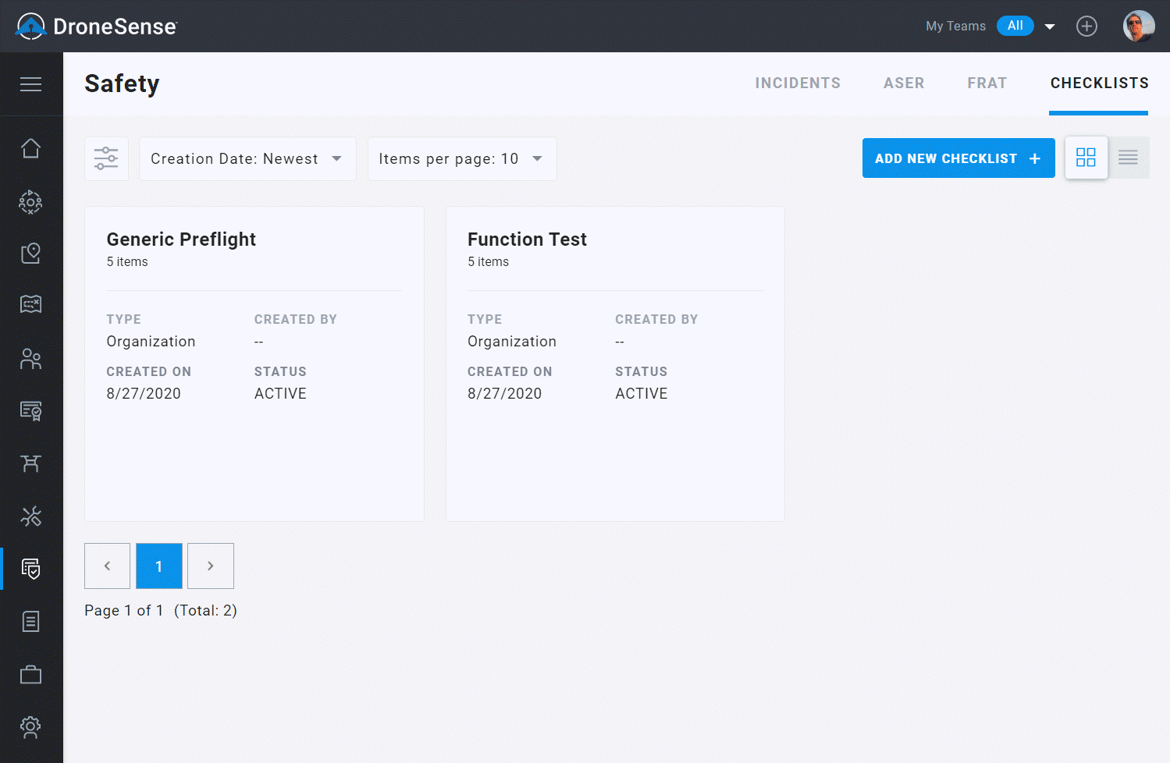Select page 1 button

(x=159, y=566)
